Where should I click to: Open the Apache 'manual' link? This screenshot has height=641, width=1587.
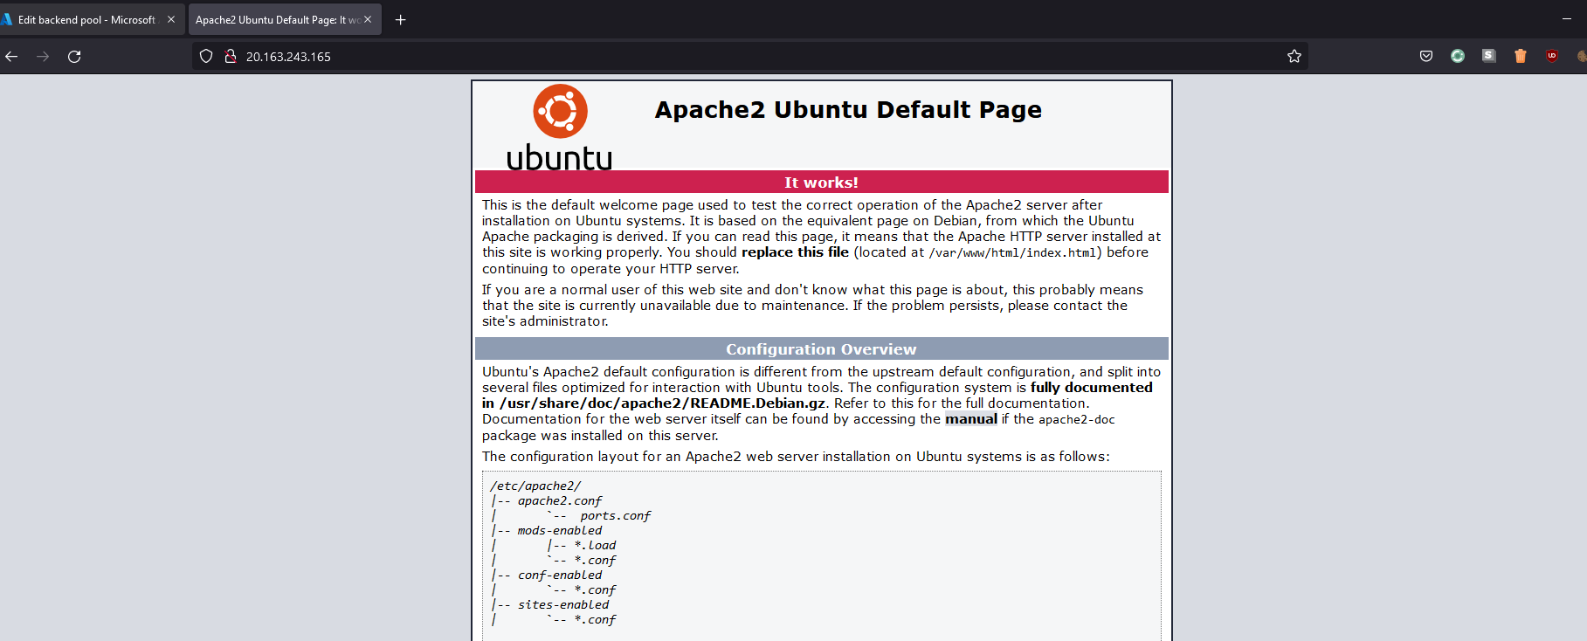(970, 419)
